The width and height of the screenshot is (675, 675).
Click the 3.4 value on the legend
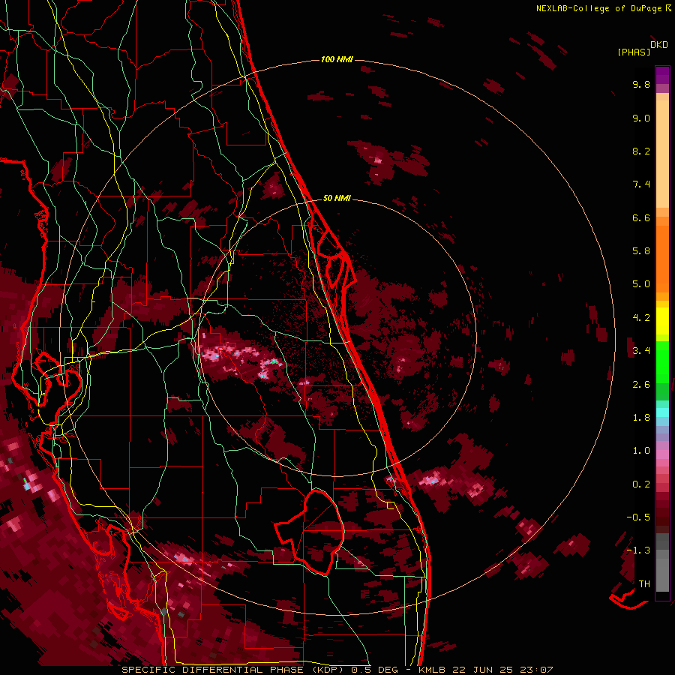click(x=641, y=351)
